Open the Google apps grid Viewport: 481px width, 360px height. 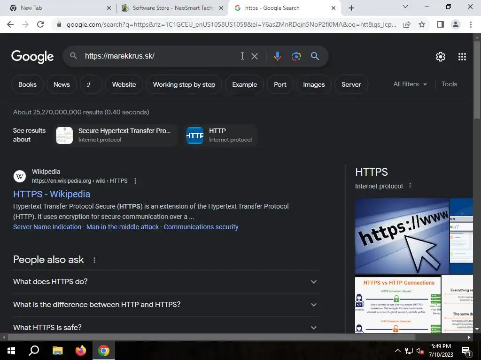[x=462, y=57]
